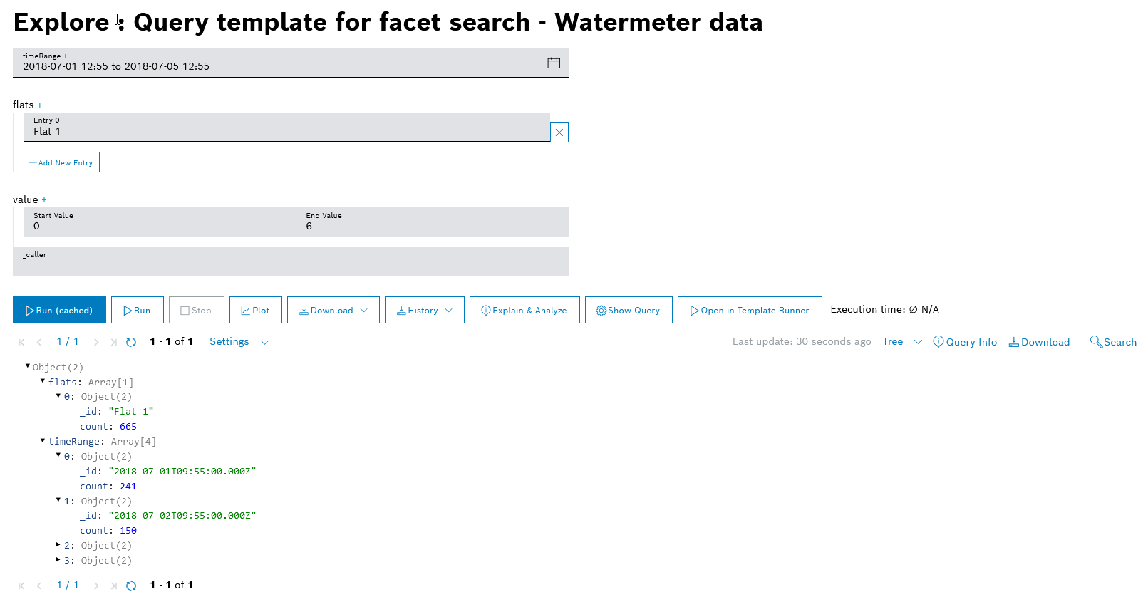This screenshot has height=597, width=1148.
Task: Expand the History dropdown
Action: point(424,310)
